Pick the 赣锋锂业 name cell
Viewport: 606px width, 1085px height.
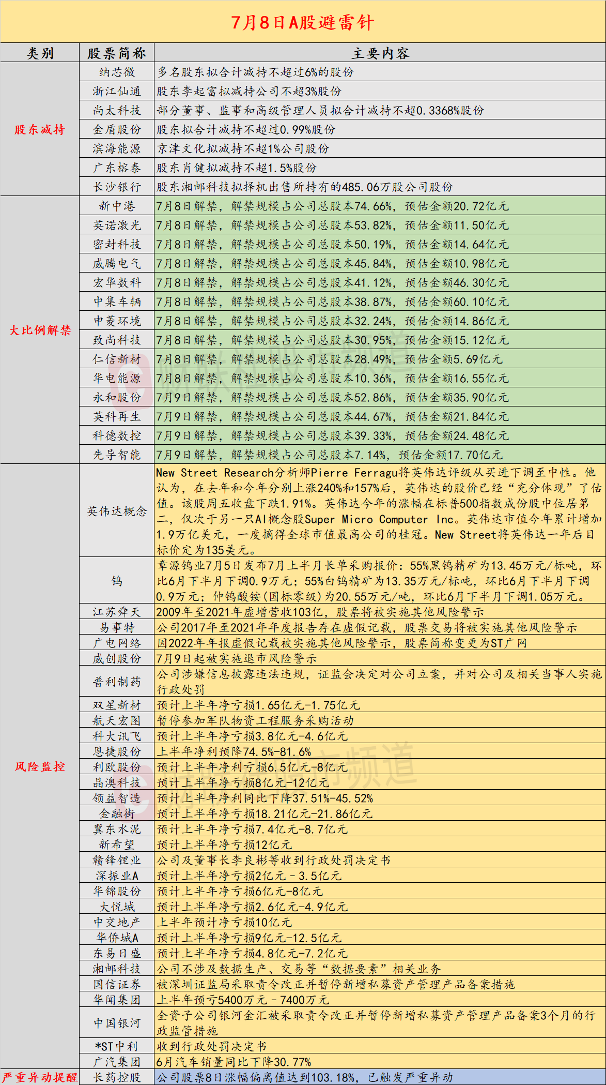117,860
